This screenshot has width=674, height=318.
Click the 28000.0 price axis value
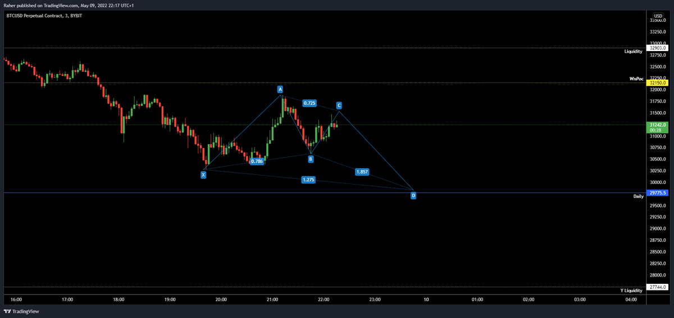658,275
